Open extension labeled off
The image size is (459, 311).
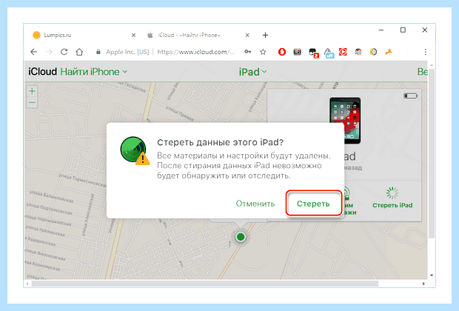pos(329,53)
